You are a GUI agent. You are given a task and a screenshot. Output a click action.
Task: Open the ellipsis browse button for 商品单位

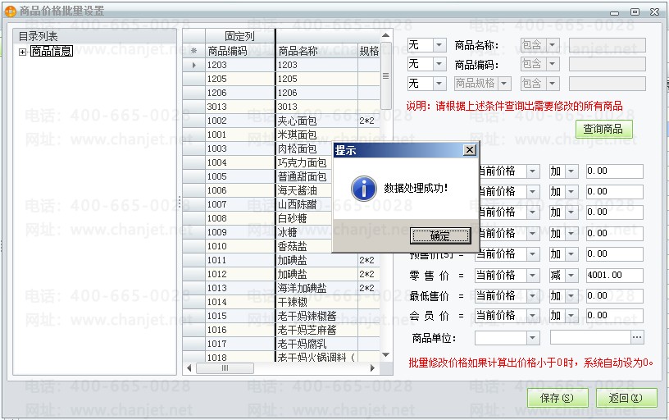coord(637,337)
